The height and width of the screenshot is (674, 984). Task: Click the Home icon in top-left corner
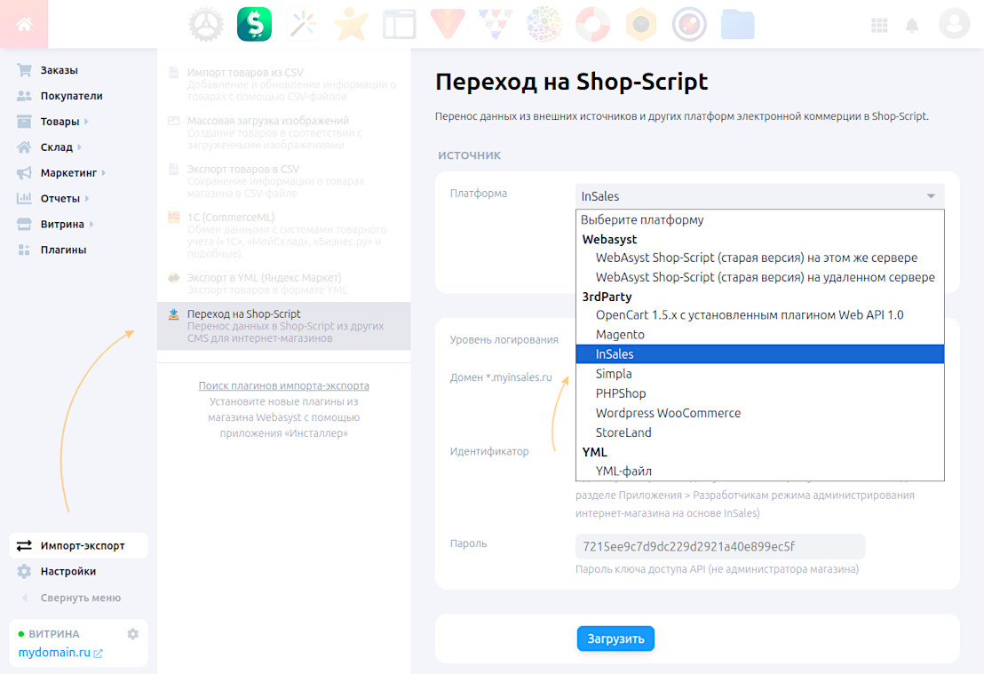pyautogui.click(x=24, y=24)
